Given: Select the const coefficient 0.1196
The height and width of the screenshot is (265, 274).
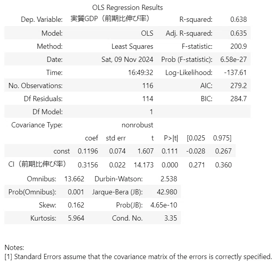Looking at the screenshot, I should coord(88,151).
